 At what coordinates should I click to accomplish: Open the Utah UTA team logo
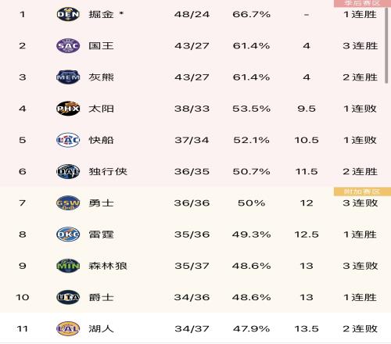68,297
